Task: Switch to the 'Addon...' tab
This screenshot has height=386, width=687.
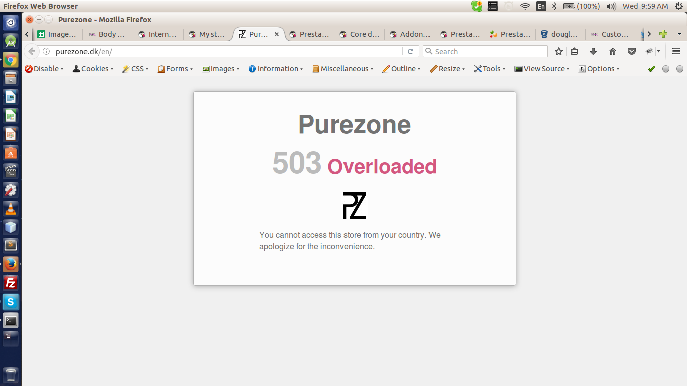Action: coord(409,34)
